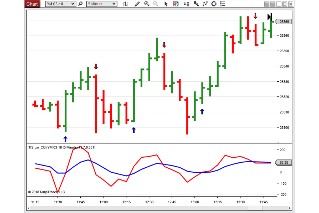Screen dimensions: 319x213
Task: Click the 13:30 time axis label
Action: 240,202
